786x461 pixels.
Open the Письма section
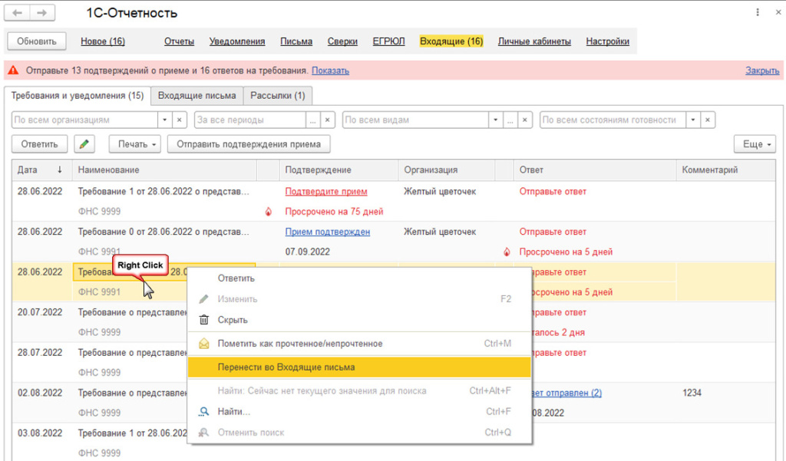tap(296, 41)
